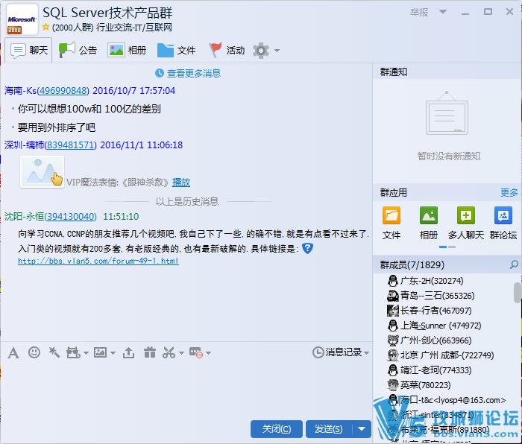Expand send options arrow beside 发送
Image resolution: width=522 pixels, height=444 pixels.
click(362, 429)
